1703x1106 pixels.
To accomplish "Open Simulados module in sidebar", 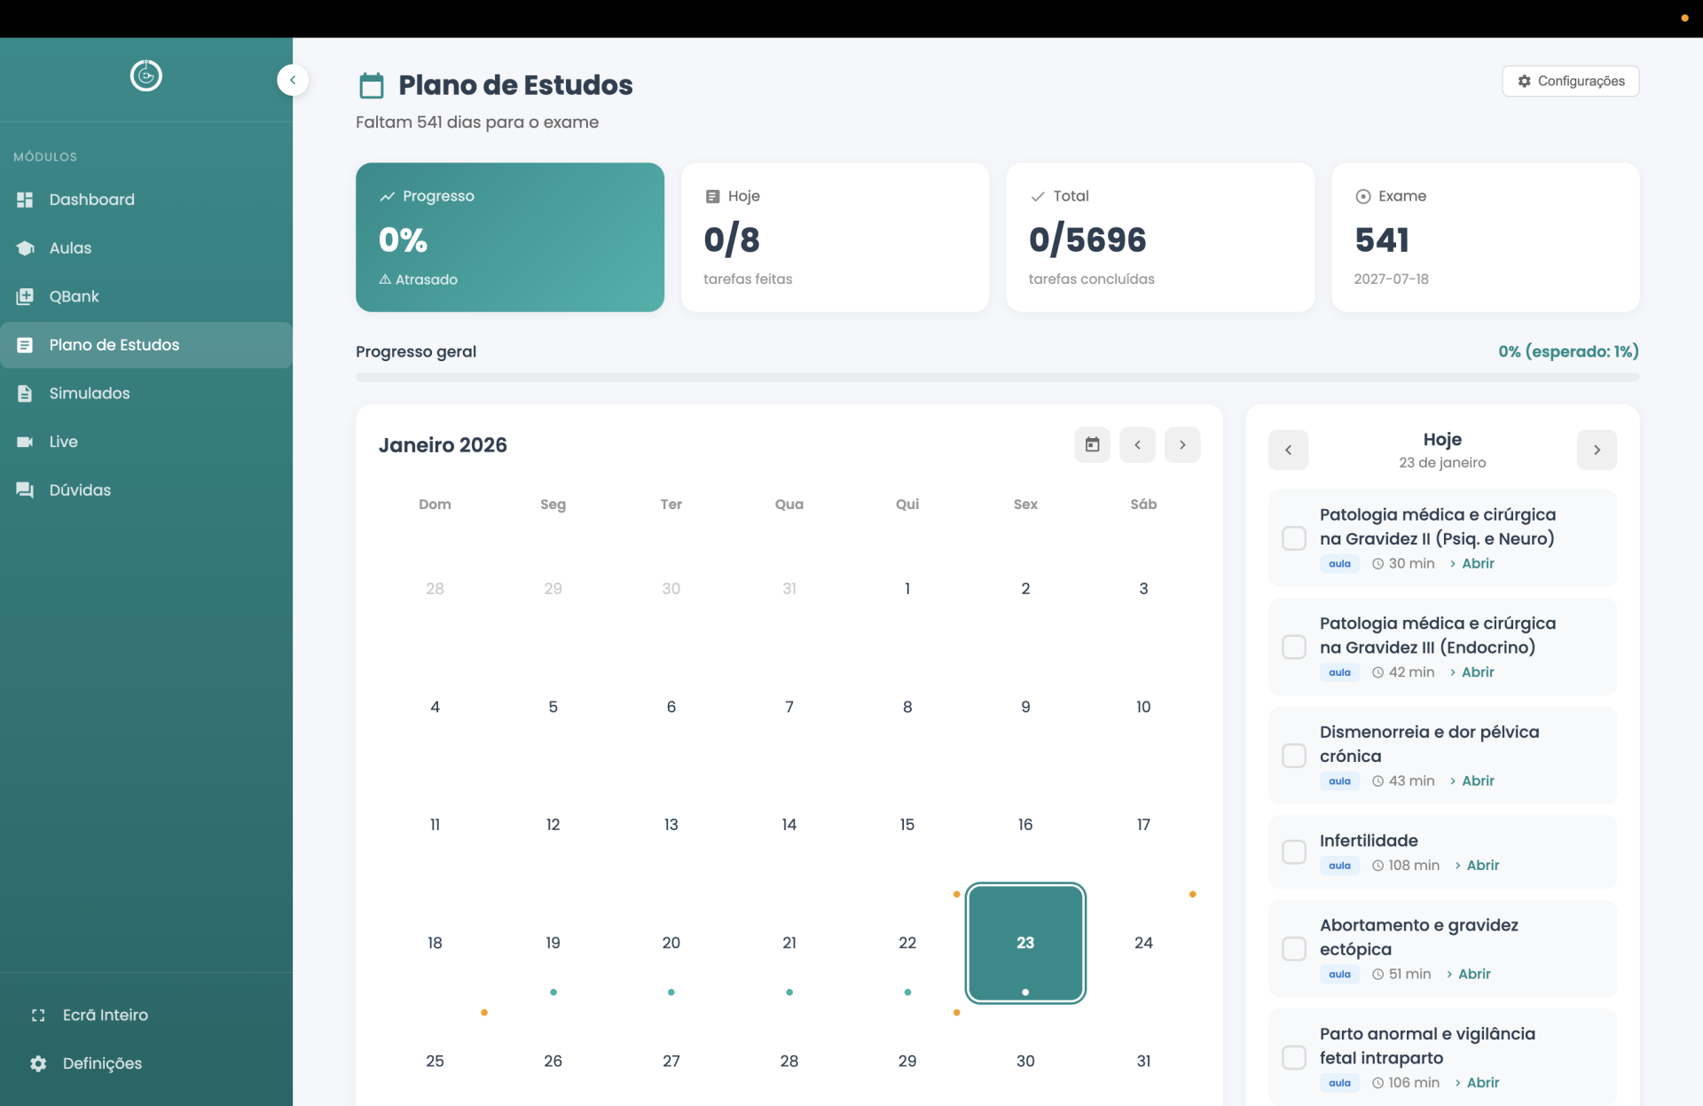I will pos(89,393).
